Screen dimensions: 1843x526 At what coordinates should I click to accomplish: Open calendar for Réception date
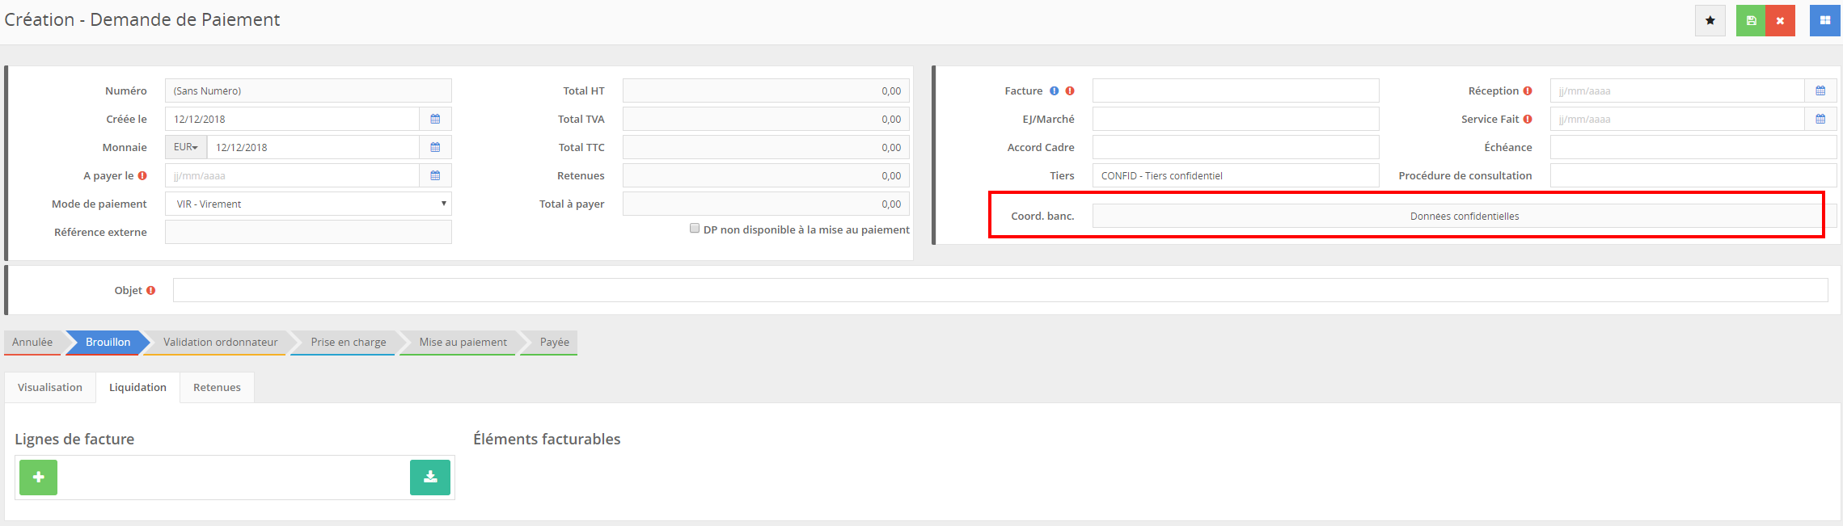(x=1820, y=90)
